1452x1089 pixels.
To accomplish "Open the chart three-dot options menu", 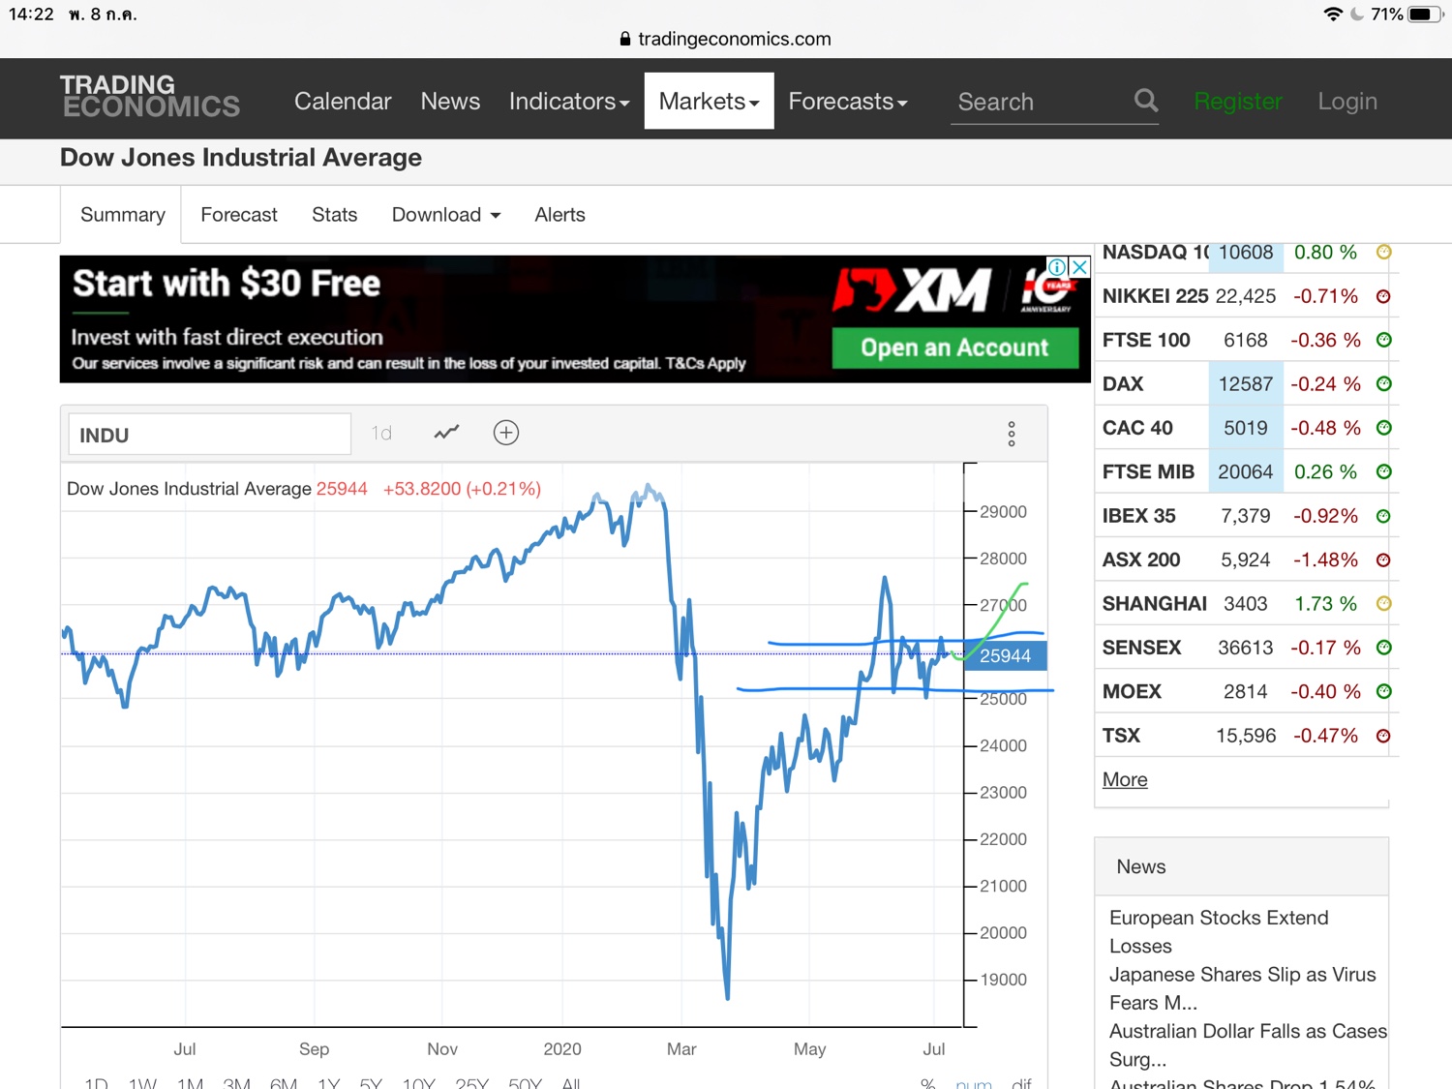I will [x=1012, y=434].
